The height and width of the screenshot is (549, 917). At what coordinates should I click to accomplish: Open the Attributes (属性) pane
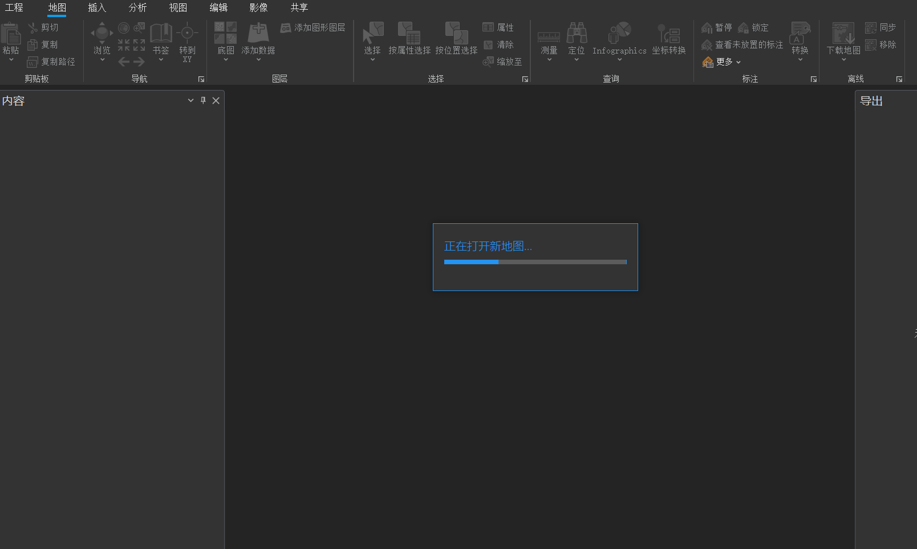[x=498, y=27]
